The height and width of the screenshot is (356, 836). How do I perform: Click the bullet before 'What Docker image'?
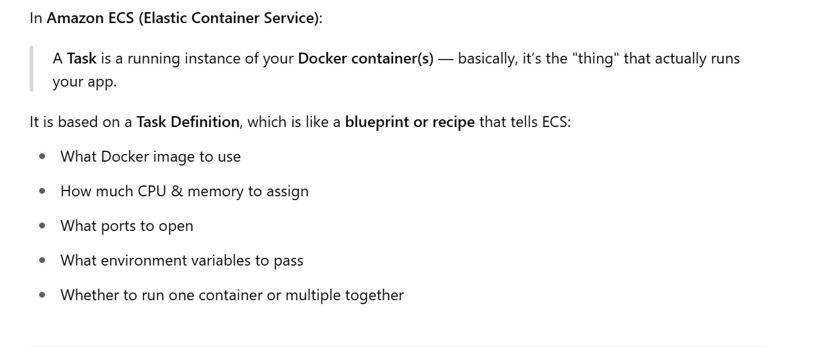(x=42, y=157)
